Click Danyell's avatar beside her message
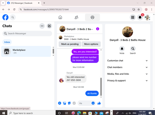This screenshot has height=115, width=155. pos(61,81)
